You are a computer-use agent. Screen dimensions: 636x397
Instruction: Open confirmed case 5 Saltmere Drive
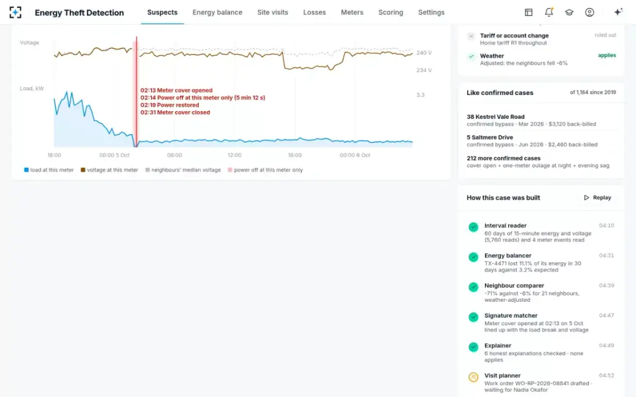541,141
